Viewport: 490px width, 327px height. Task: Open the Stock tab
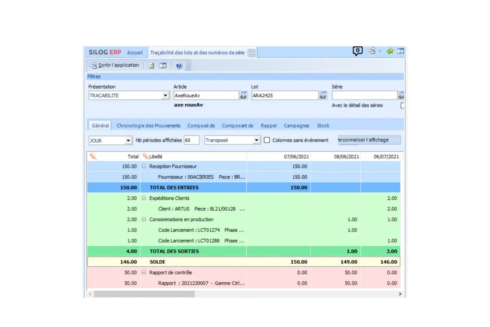(323, 125)
